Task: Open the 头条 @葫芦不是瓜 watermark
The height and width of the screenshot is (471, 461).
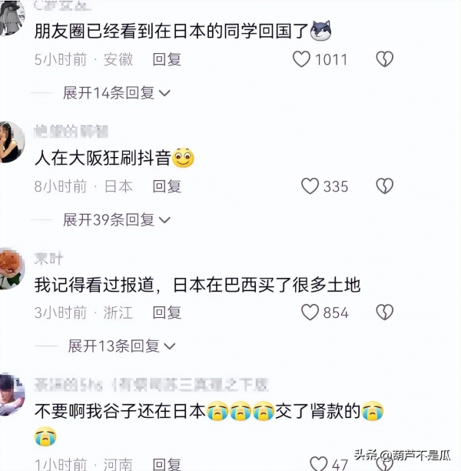Action: click(402, 455)
